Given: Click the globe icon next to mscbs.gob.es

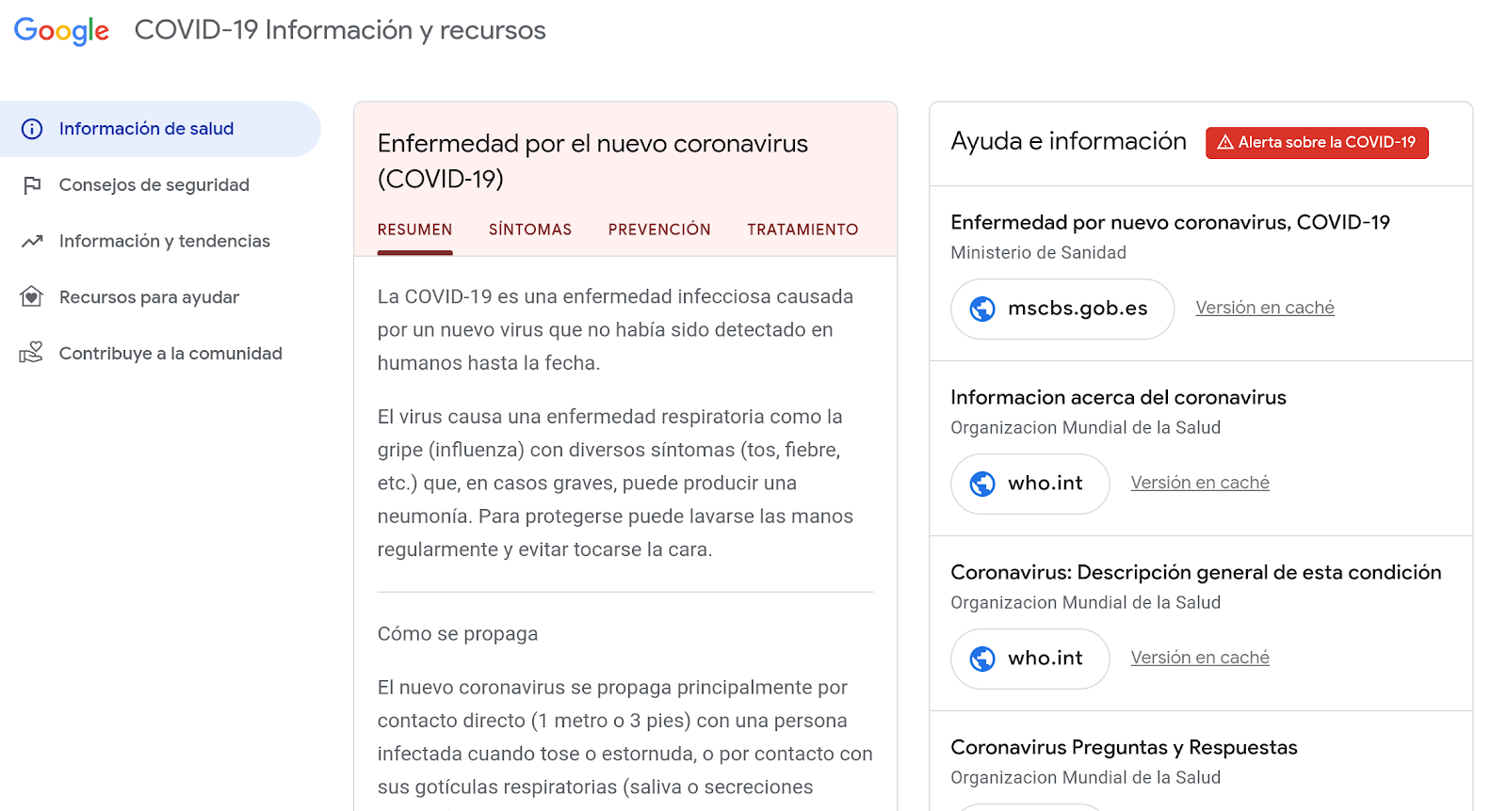Looking at the screenshot, I should click(982, 309).
